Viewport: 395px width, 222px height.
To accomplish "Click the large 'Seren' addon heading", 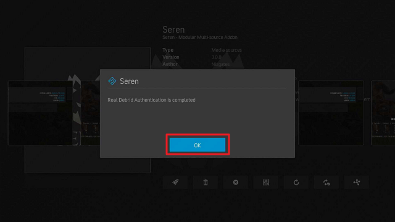I will point(173,30).
